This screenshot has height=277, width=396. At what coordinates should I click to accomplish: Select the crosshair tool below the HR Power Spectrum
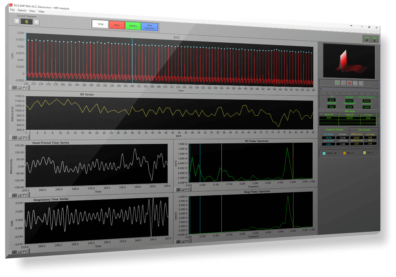178,190
